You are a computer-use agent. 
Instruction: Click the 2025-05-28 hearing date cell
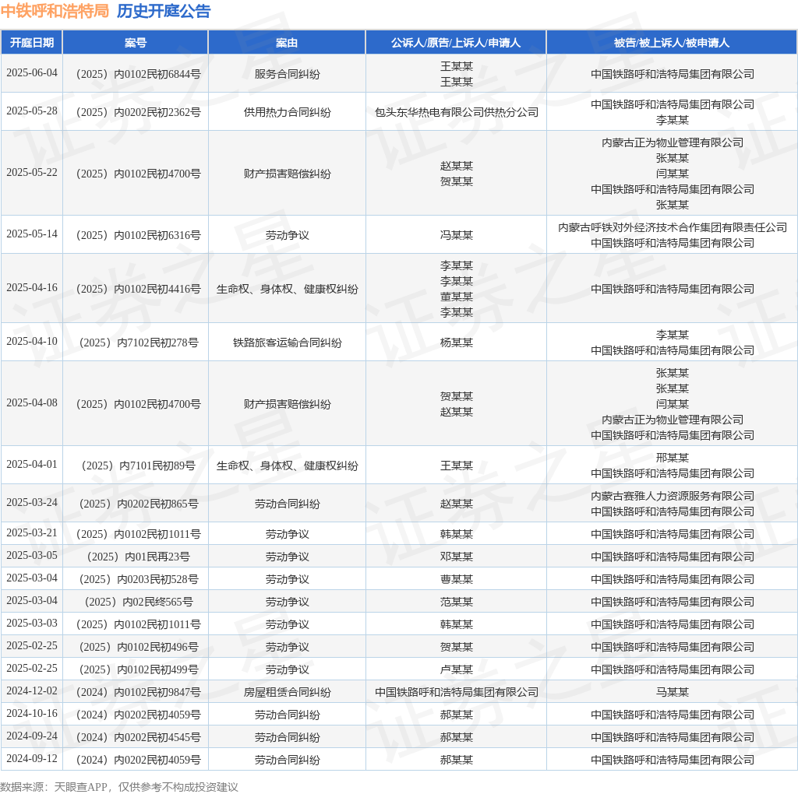coord(31,111)
